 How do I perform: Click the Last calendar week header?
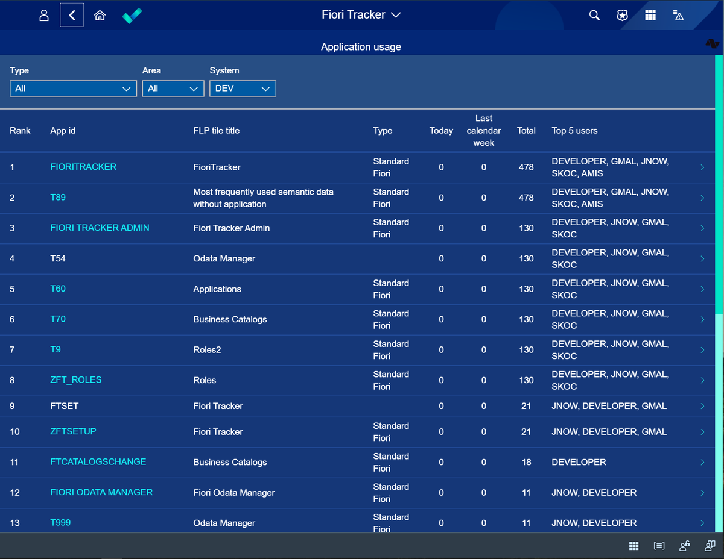(x=484, y=131)
